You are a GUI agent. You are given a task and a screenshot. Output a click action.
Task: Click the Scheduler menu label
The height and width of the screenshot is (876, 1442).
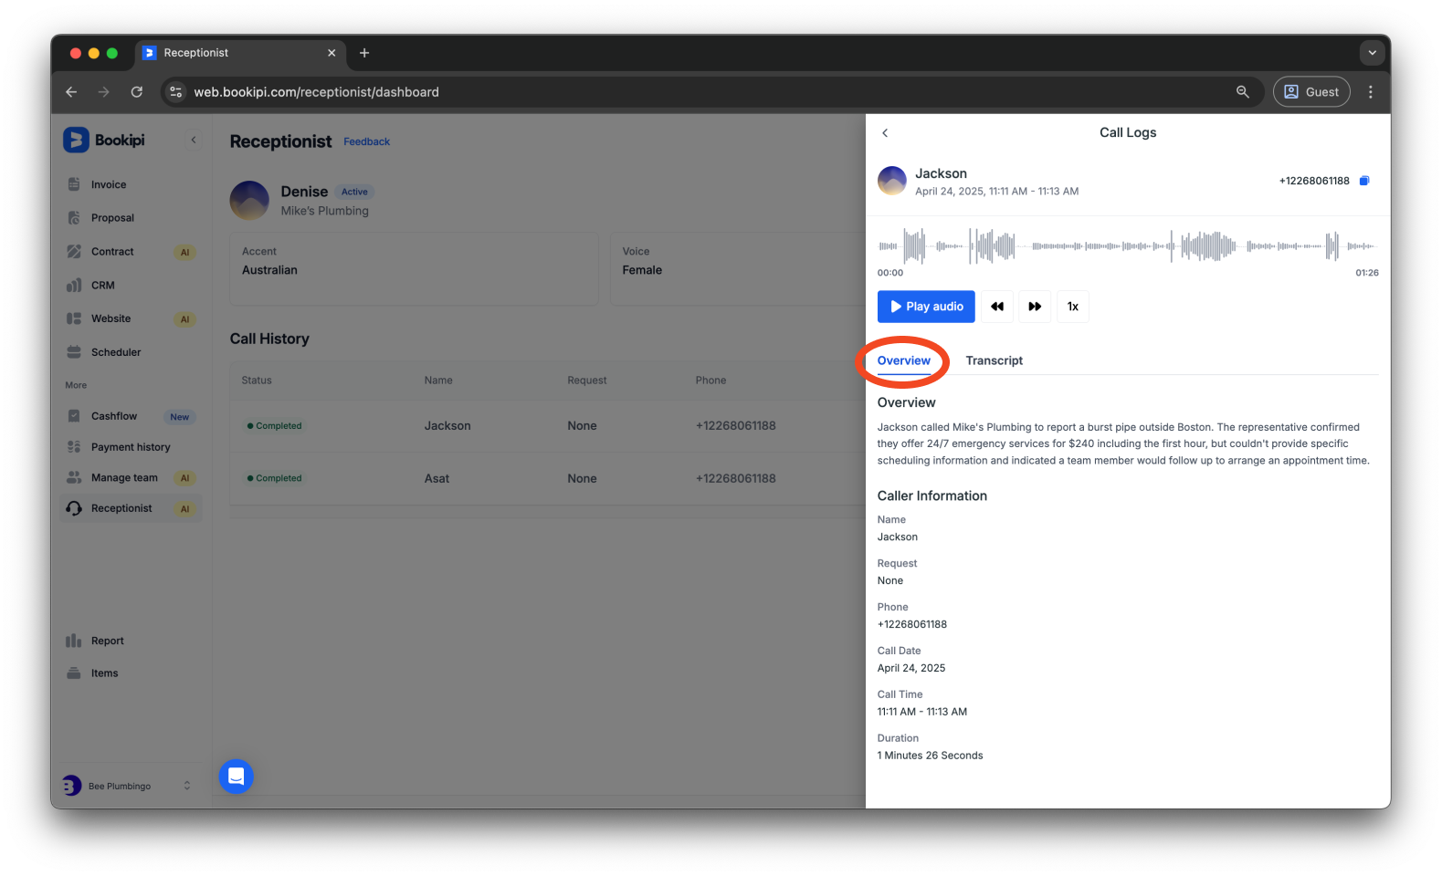point(116,352)
